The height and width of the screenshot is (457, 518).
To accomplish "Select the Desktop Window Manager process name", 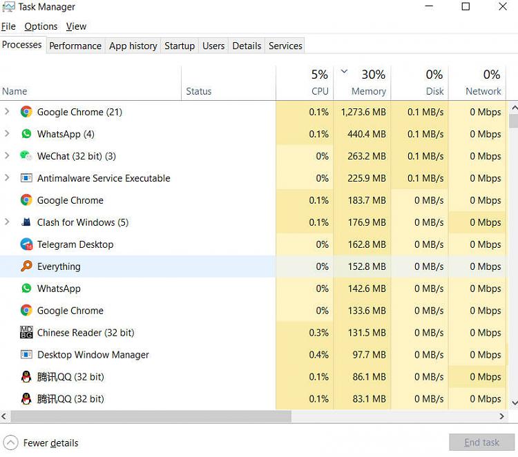I will (x=93, y=355).
